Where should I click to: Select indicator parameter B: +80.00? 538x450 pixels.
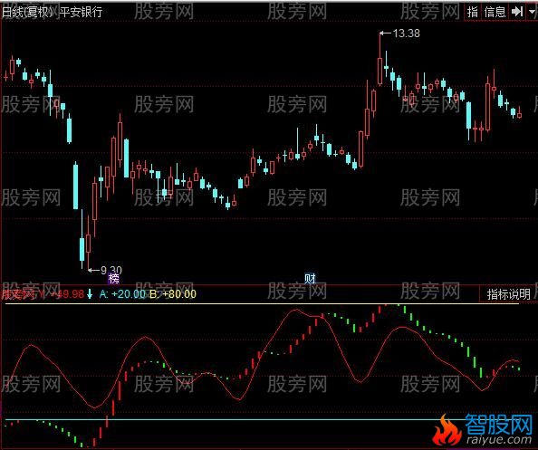(174, 294)
